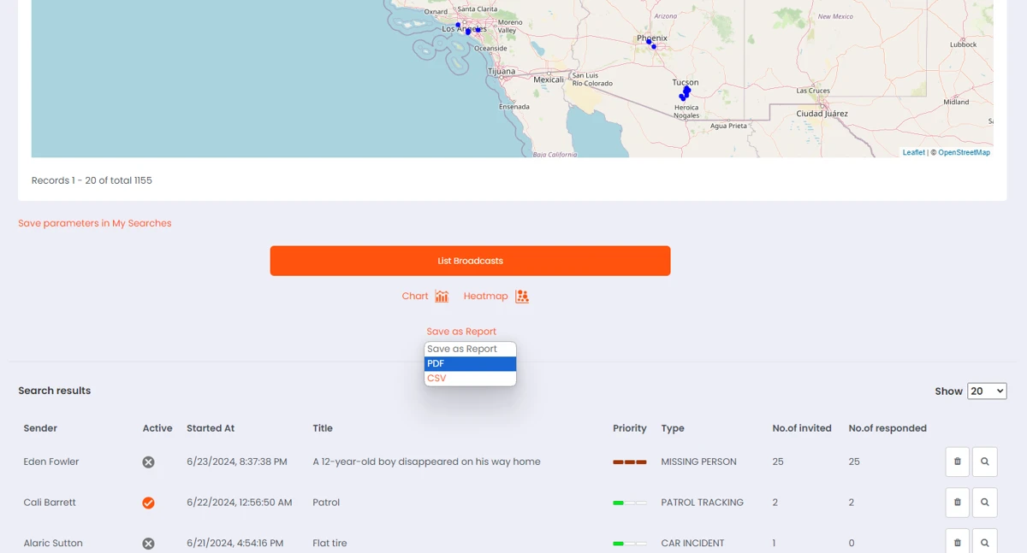Open the OpenStreetMap attribution link
Viewport: 1027px width, 553px height.
point(964,152)
